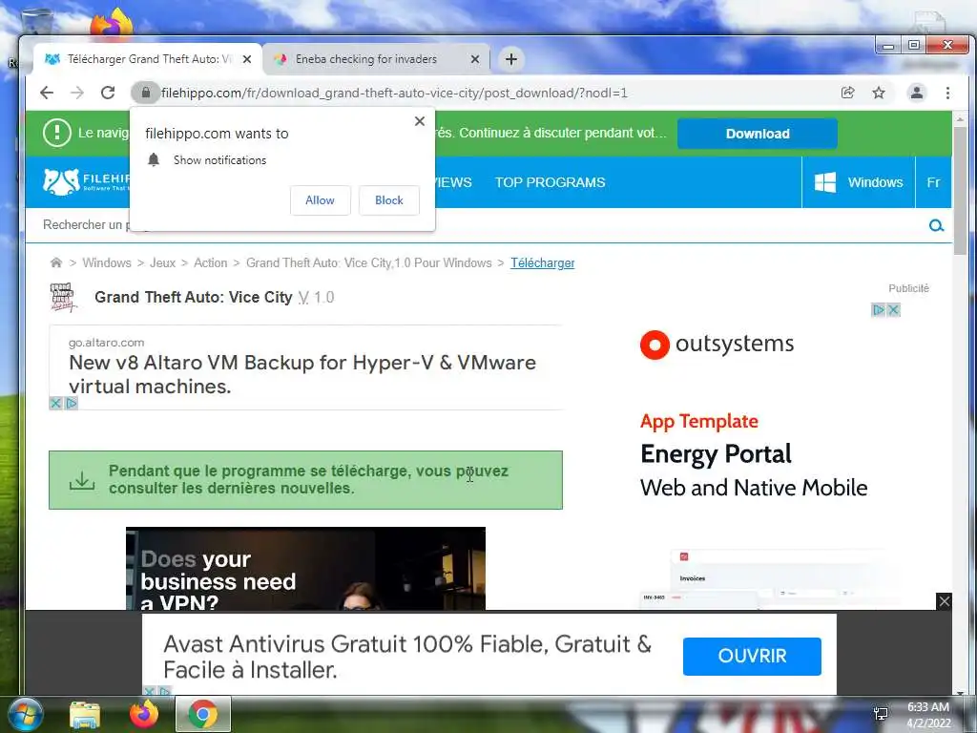Close the Altaro ad with its X icon
This screenshot has width=977, height=733.
click(55, 404)
